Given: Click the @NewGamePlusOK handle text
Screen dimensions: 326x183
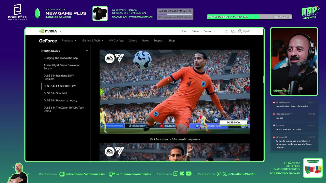Looking at the screenshot, I should [x=242, y=174].
